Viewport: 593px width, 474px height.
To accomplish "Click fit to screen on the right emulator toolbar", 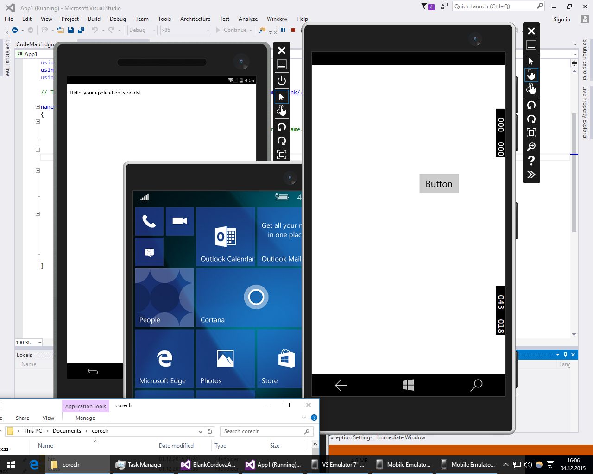I will 531,133.
